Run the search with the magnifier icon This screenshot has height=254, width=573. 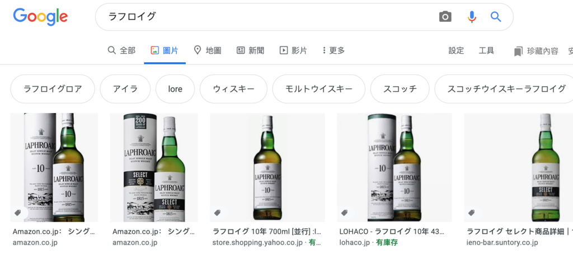(x=496, y=17)
